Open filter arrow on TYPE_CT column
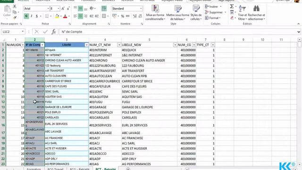This screenshot has width=302, height=170. click(x=213, y=45)
